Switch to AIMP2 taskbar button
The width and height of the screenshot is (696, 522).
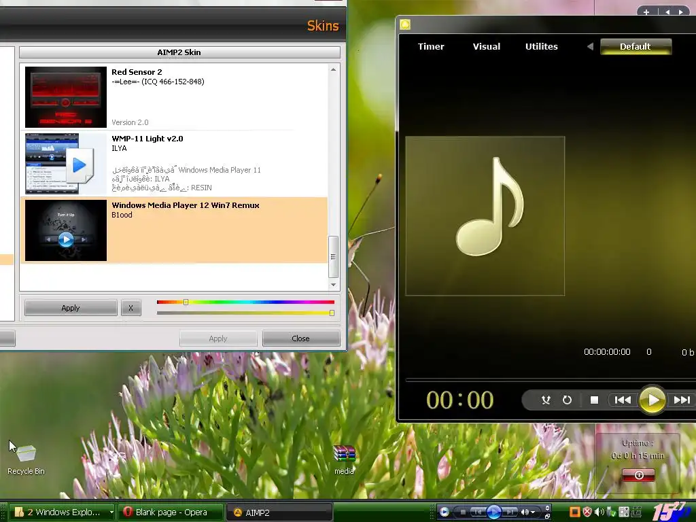[279, 512]
